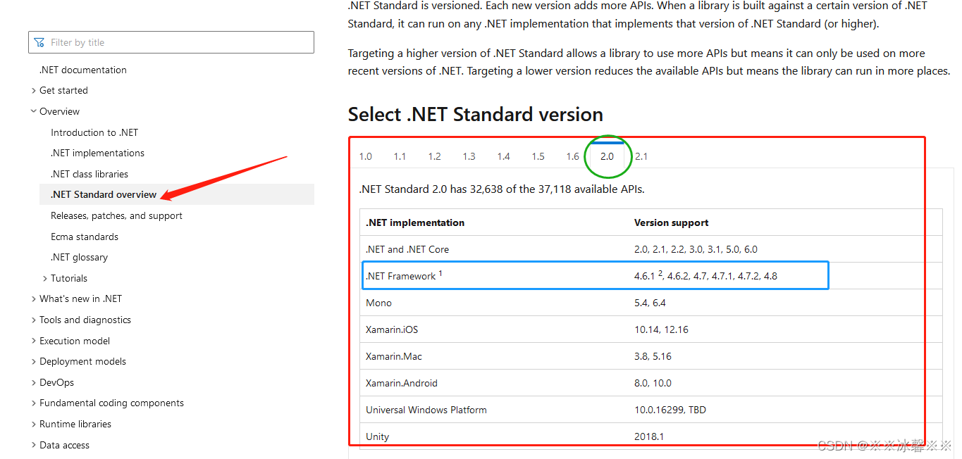This screenshot has width=962, height=459.
Task: Click the Select .NET Standard version heading
Action: (x=476, y=114)
